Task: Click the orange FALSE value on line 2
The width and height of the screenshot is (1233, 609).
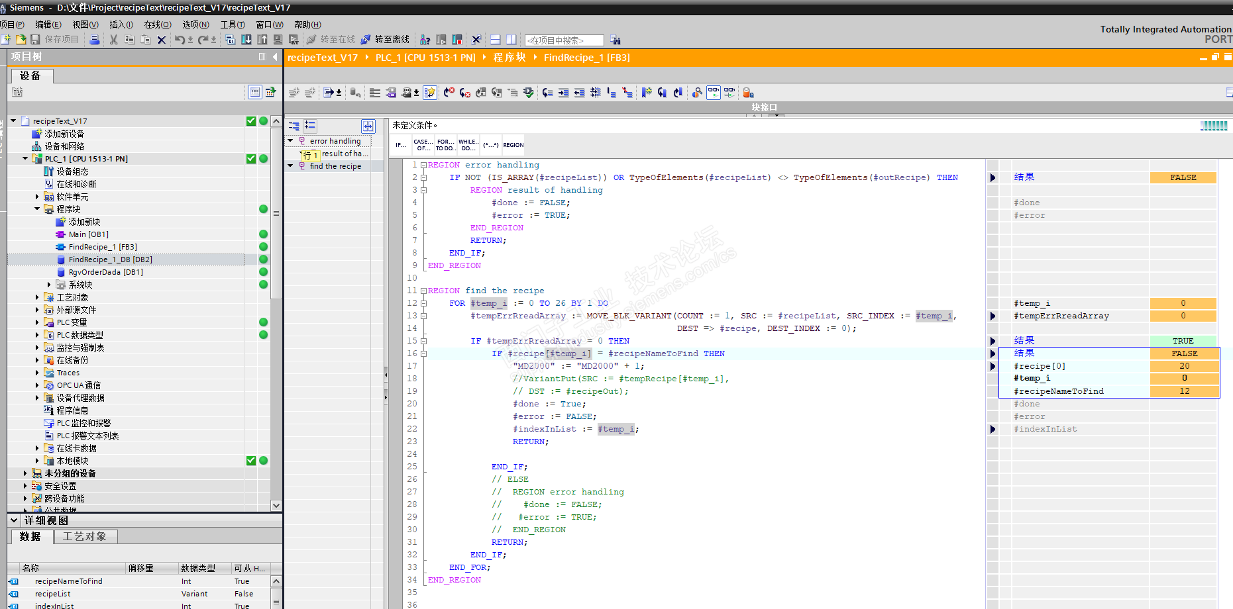Action: click(x=1183, y=177)
